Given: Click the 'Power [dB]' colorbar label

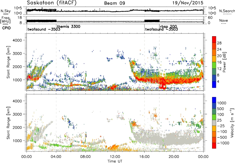Looking at the screenshot, I should 224,62.
